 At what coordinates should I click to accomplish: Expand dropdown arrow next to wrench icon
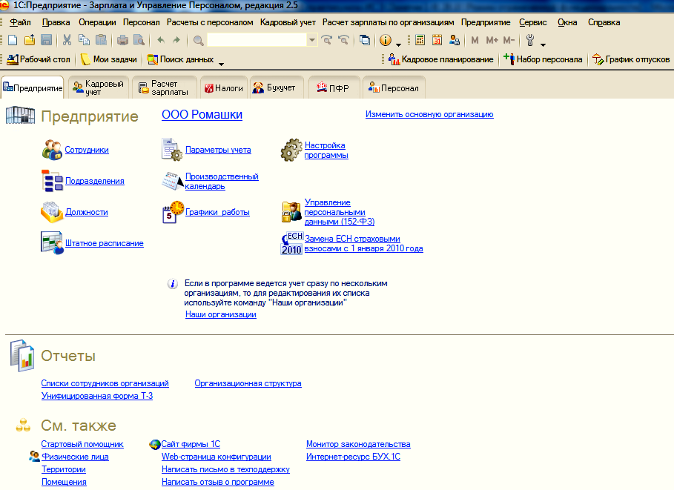(x=543, y=44)
